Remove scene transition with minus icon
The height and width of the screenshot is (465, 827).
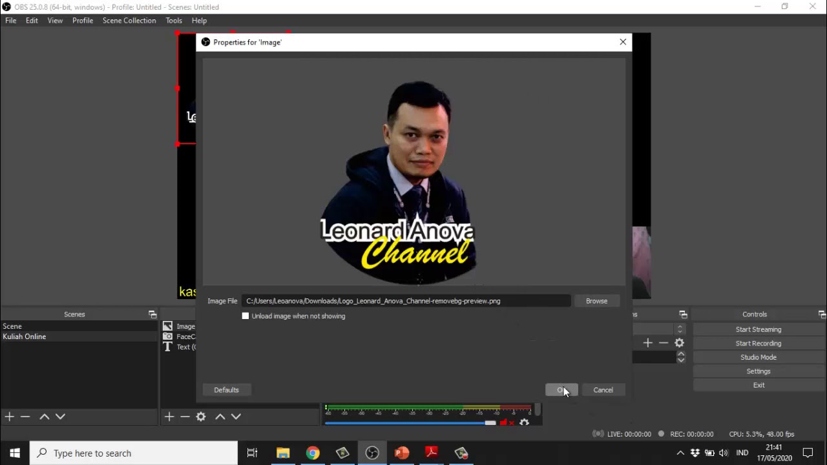(x=664, y=343)
